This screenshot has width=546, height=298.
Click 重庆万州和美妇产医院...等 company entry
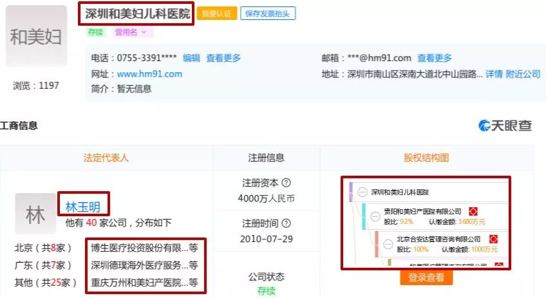click(x=144, y=283)
